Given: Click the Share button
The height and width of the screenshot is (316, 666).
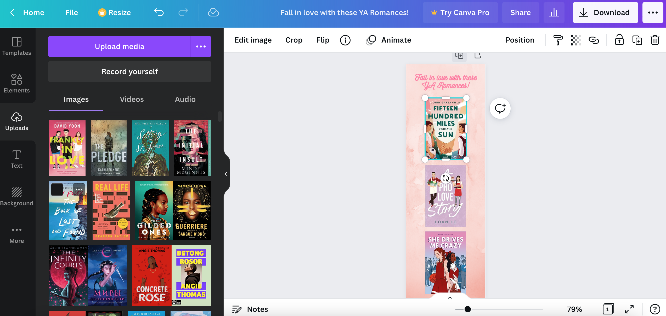Looking at the screenshot, I should tap(520, 12).
